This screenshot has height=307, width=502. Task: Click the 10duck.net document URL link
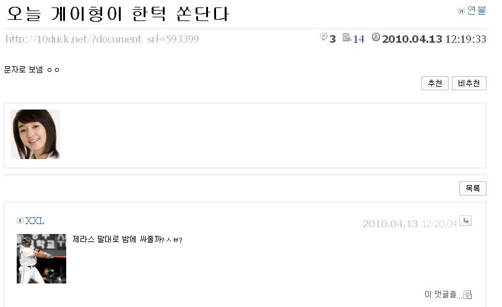[x=102, y=39]
